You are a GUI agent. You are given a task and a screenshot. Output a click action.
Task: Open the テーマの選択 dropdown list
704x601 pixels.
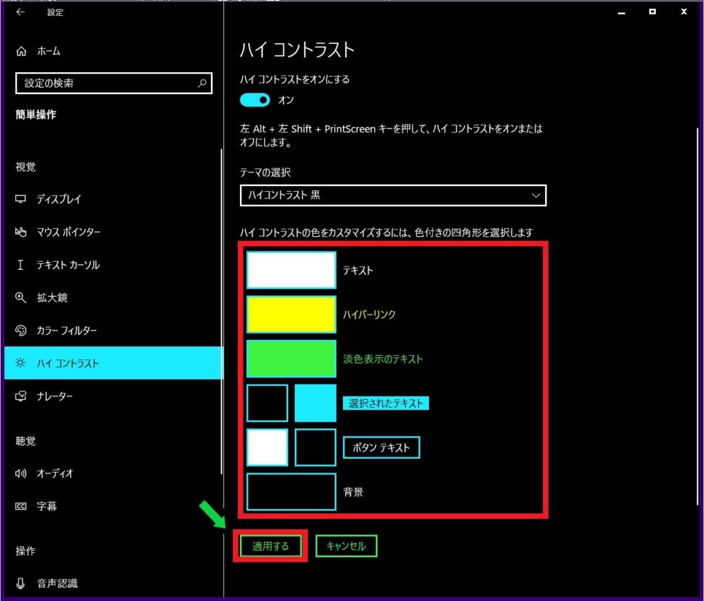(x=393, y=195)
